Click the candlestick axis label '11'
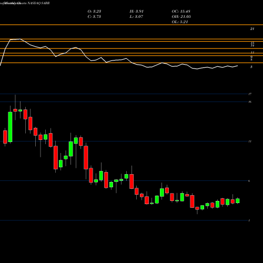 [x=250, y=141]
